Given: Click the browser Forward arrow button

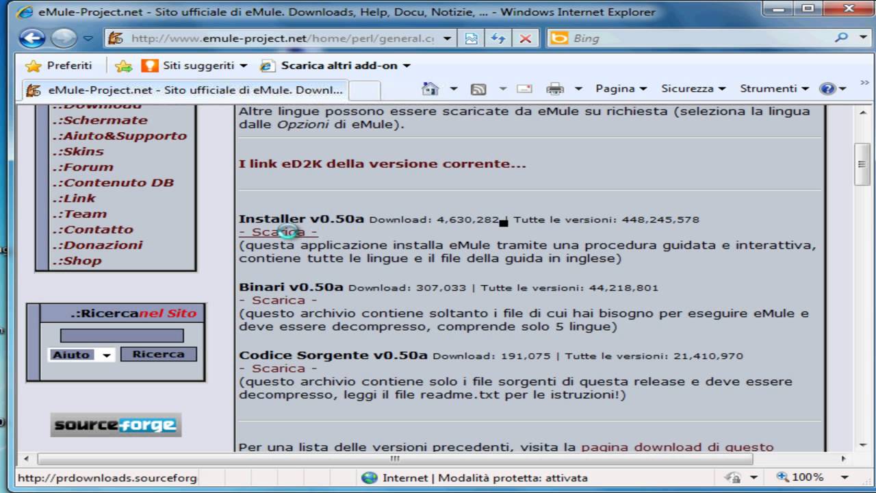Looking at the screenshot, I should pyautogui.click(x=64, y=38).
